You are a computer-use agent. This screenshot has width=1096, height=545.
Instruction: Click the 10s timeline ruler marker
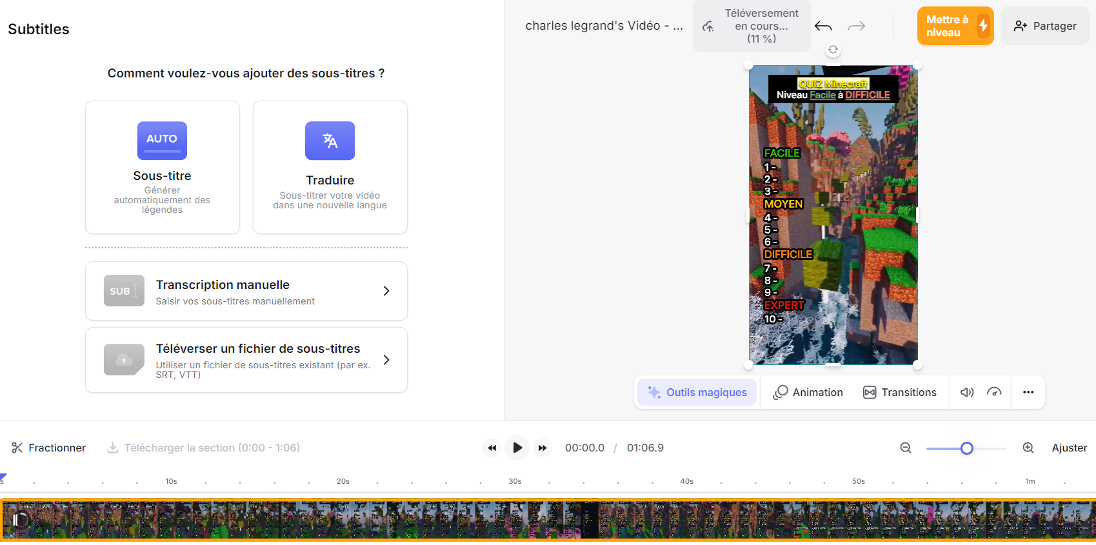(171, 481)
